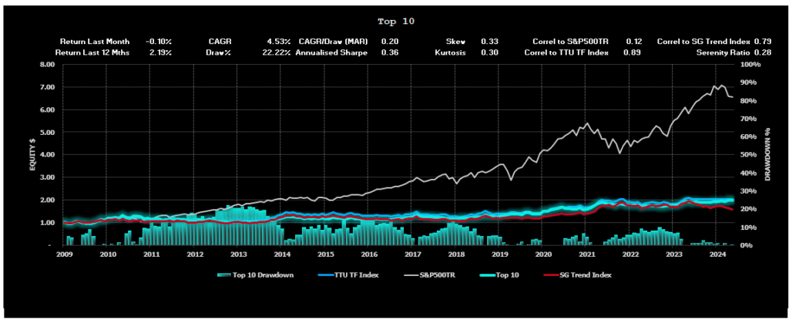789x320 pixels.
Task: Click the DRAWDOWN % right axis title
Action: click(x=767, y=155)
